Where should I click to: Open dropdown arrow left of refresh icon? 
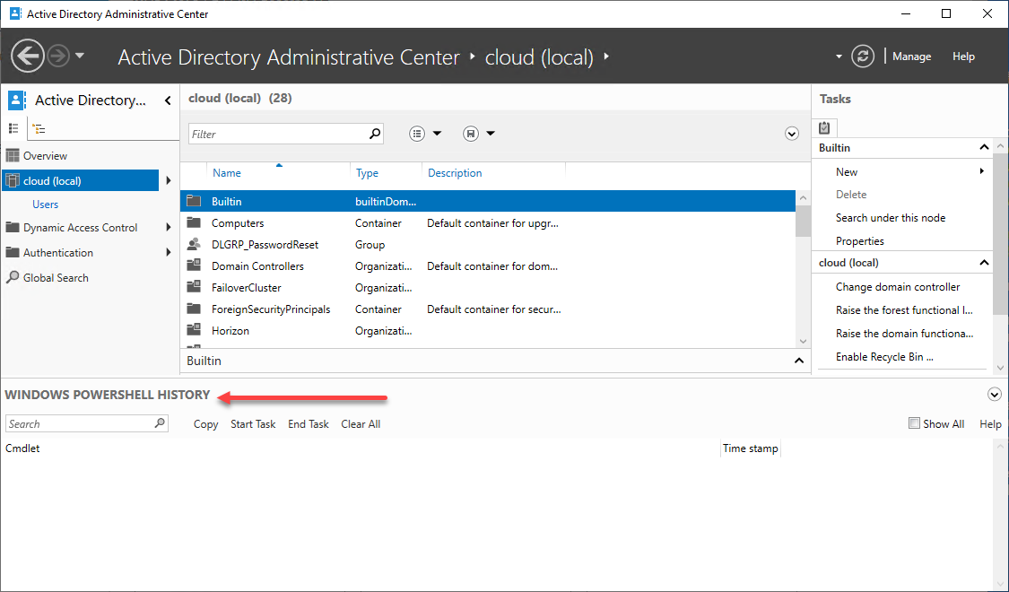tap(839, 57)
